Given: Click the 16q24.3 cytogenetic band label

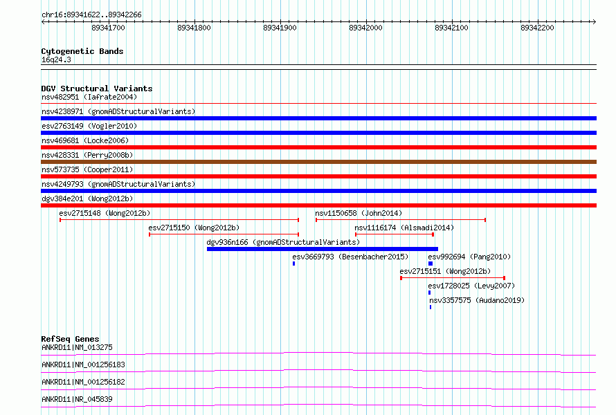Looking at the screenshot, I should [56, 59].
